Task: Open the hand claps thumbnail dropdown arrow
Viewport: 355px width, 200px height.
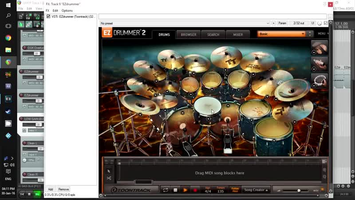Action: click(314, 52)
